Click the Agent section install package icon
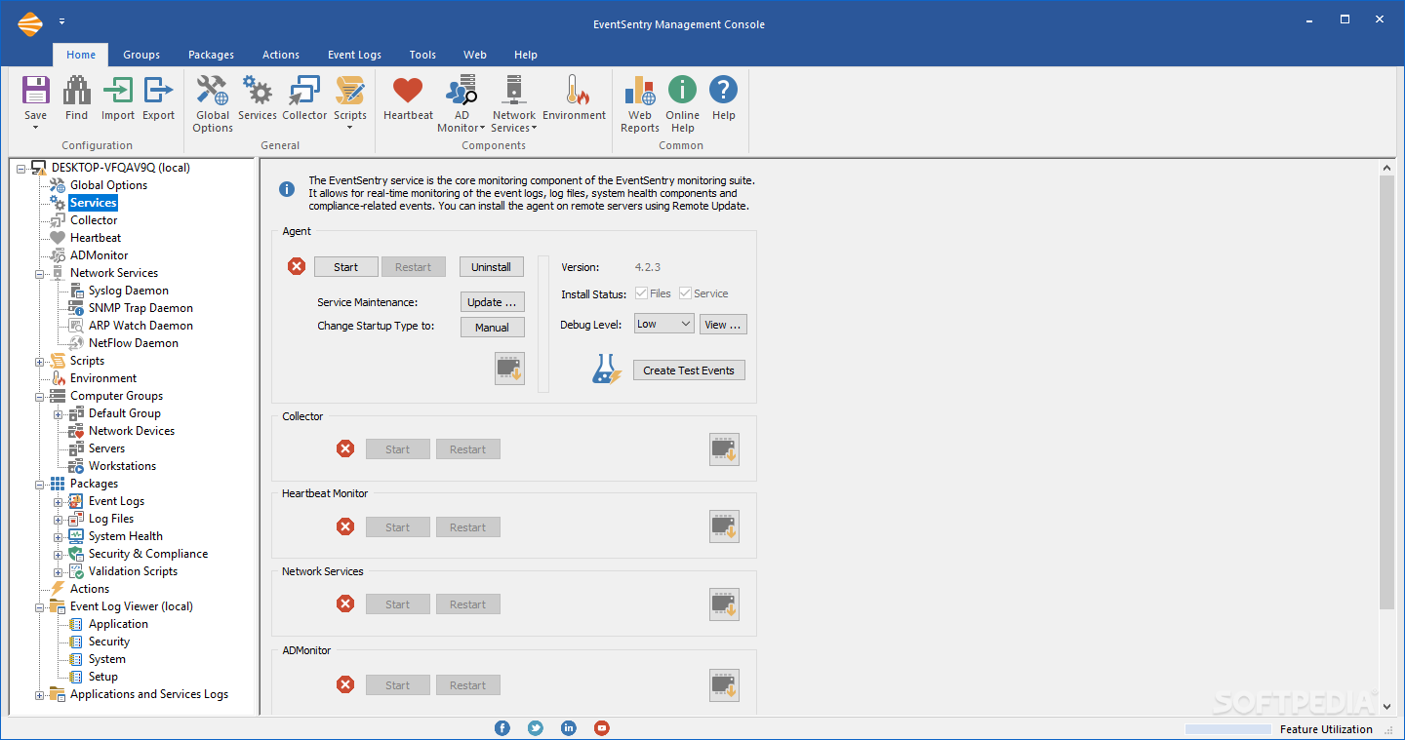Image resolution: width=1405 pixels, height=740 pixels. 509,369
